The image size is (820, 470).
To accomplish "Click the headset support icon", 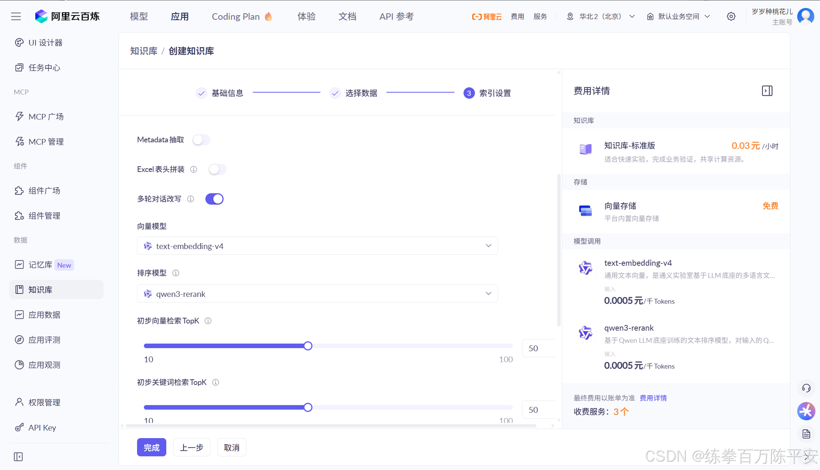I will 806,388.
